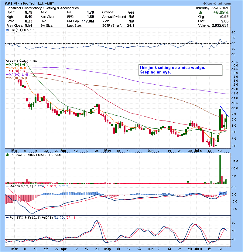Click the 15M volume axis label
Screen dimensions: 243x252
pyautogui.click(x=235, y=161)
